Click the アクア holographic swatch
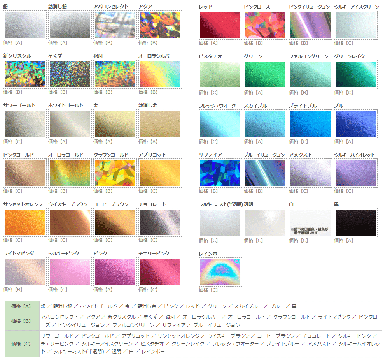390x361 pixels. tap(159, 25)
